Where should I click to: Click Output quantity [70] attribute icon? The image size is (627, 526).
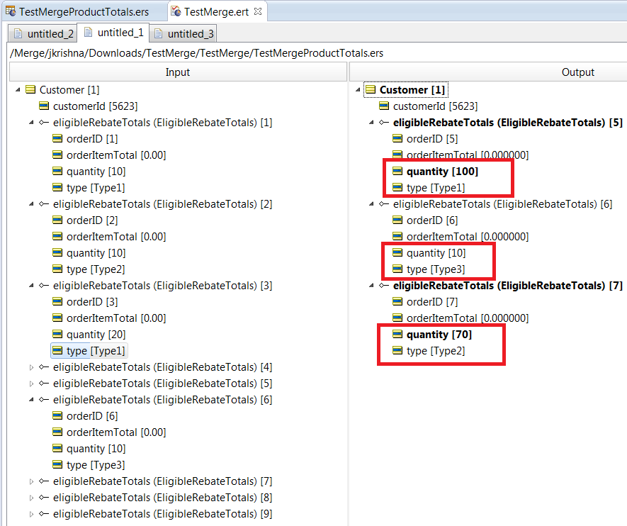[397, 334]
